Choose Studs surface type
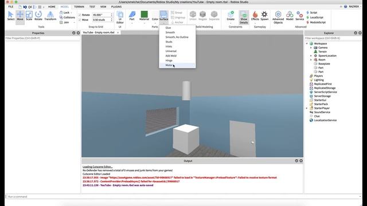This screenshot has height=206, width=367. (177, 42)
